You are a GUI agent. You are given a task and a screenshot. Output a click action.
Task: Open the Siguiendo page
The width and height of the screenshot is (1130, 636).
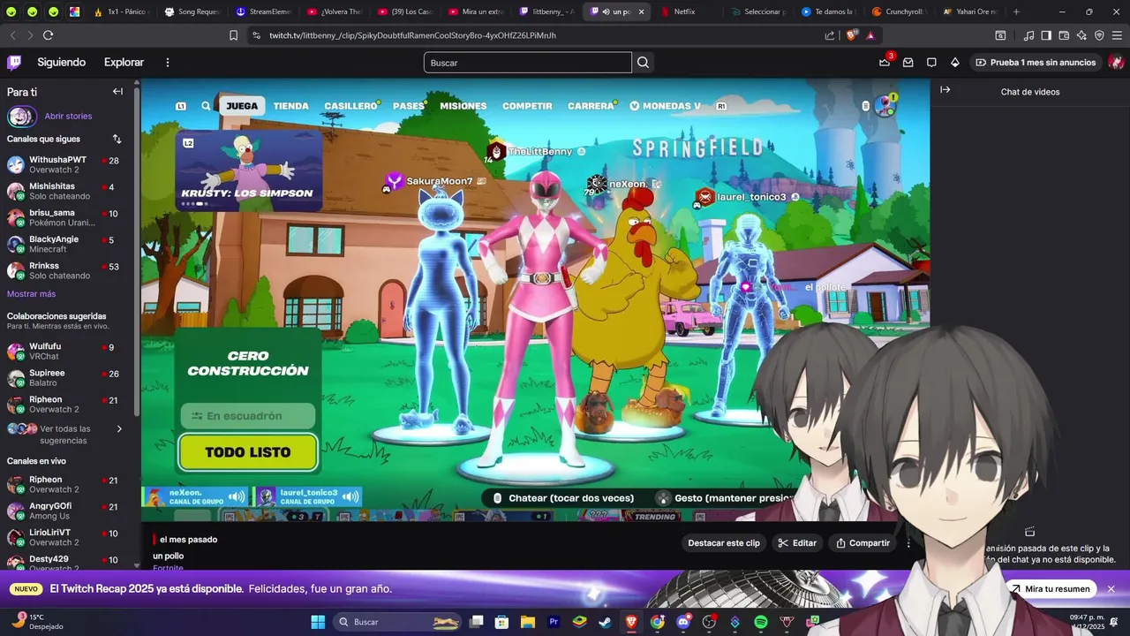tap(62, 63)
